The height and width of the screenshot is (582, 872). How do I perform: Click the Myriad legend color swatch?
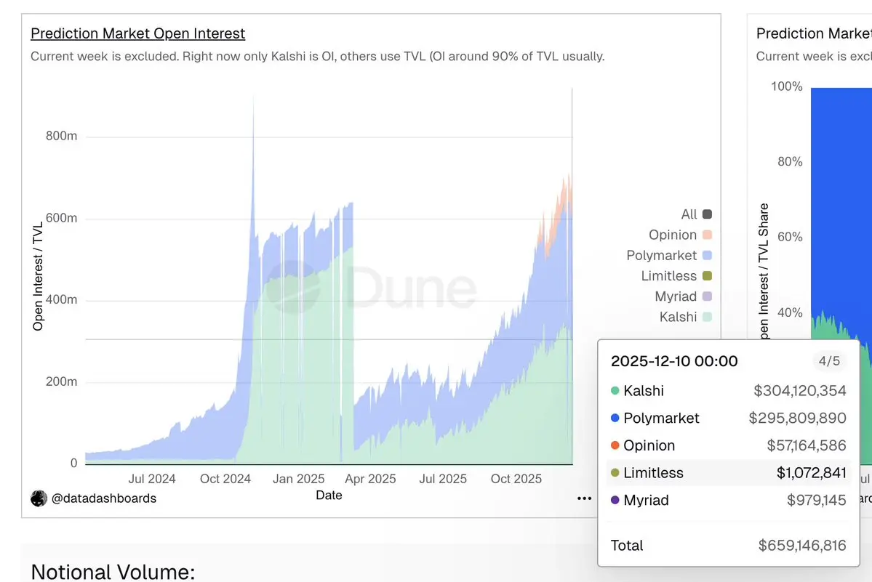tap(708, 296)
